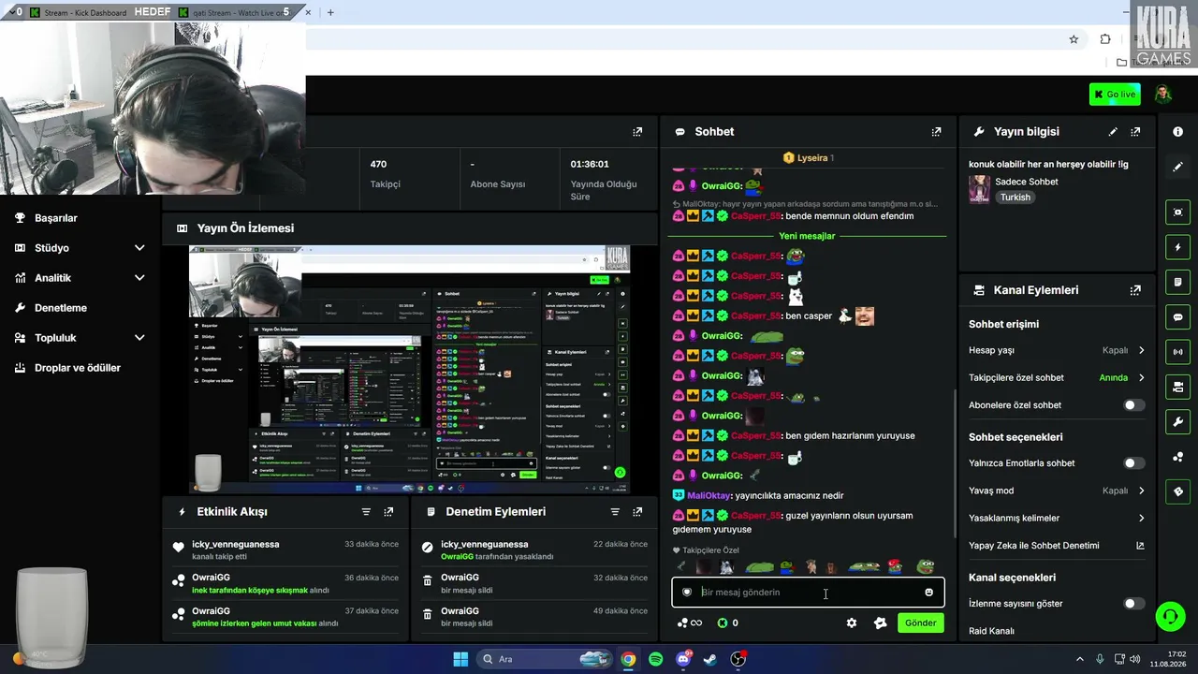Click icky_venneguanessa in Etkinlik Akışı list
The image size is (1198, 674).
tap(235, 544)
